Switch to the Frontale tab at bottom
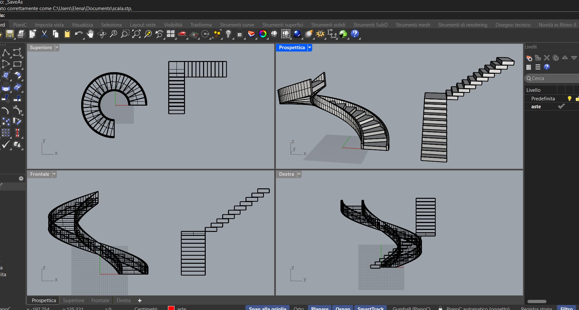 point(100,300)
